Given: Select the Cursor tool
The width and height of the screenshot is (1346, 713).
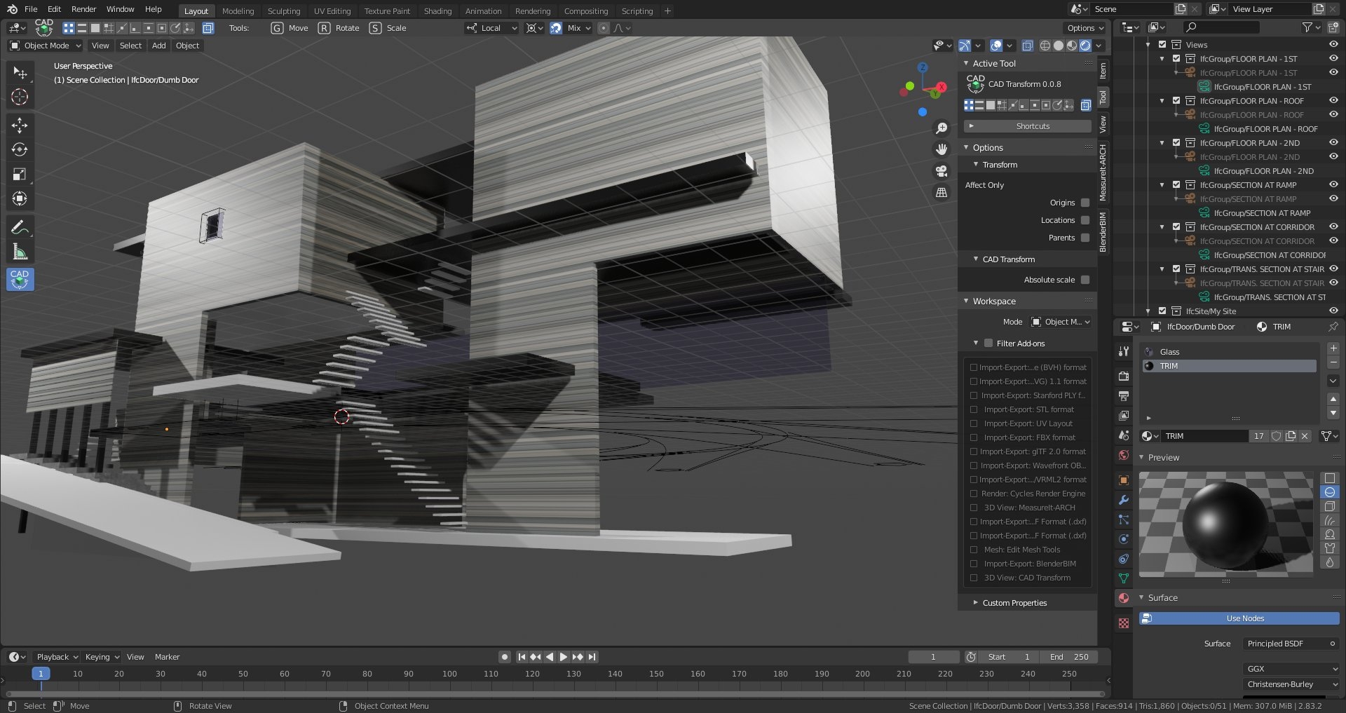Looking at the screenshot, I should pyautogui.click(x=20, y=97).
